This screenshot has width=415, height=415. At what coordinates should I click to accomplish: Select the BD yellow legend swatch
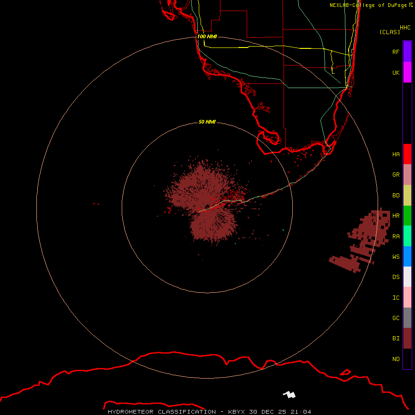coord(407,196)
